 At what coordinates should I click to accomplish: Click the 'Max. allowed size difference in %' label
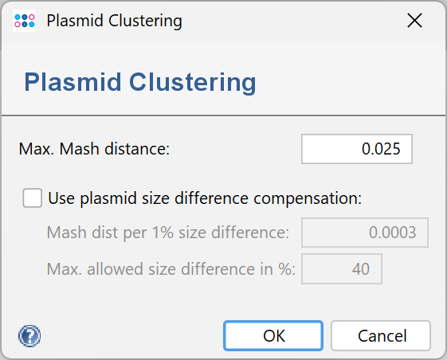tap(171, 268)
